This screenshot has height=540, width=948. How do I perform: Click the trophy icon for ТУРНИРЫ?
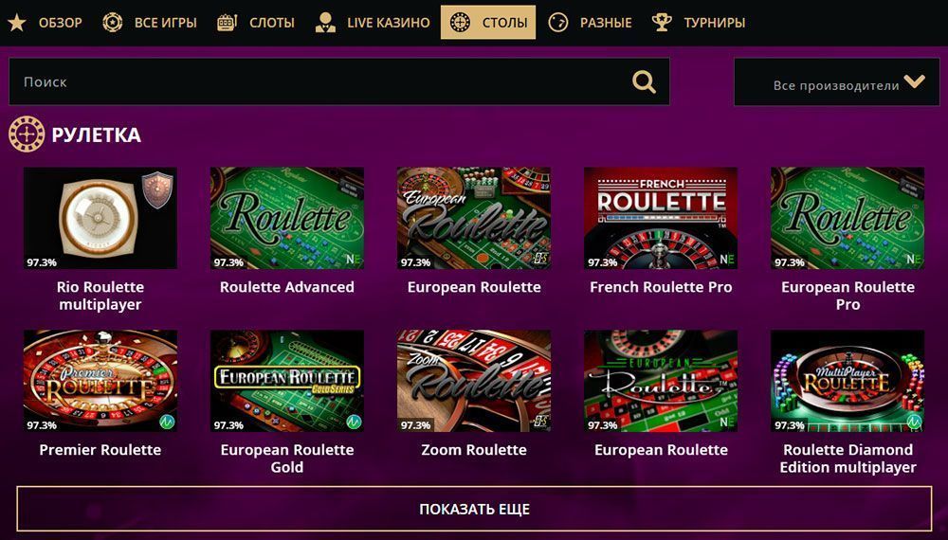coord(662,23)
